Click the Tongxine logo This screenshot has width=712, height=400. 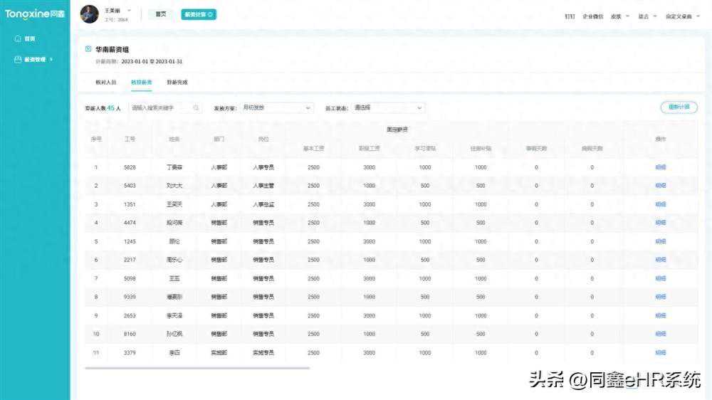coord(34,14)
